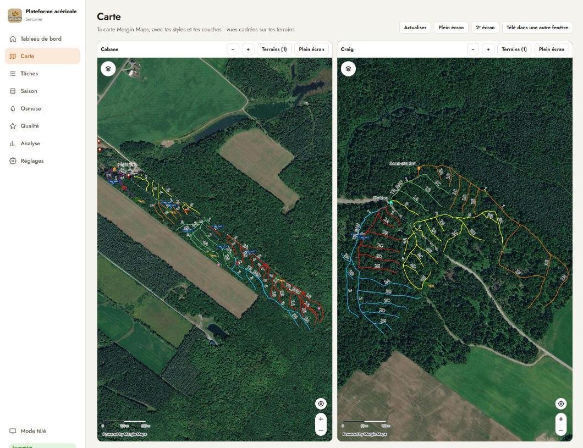The width and height of the screenshot is (583, 448).
Task: Open the Saison section
Action: click(42, 91)
